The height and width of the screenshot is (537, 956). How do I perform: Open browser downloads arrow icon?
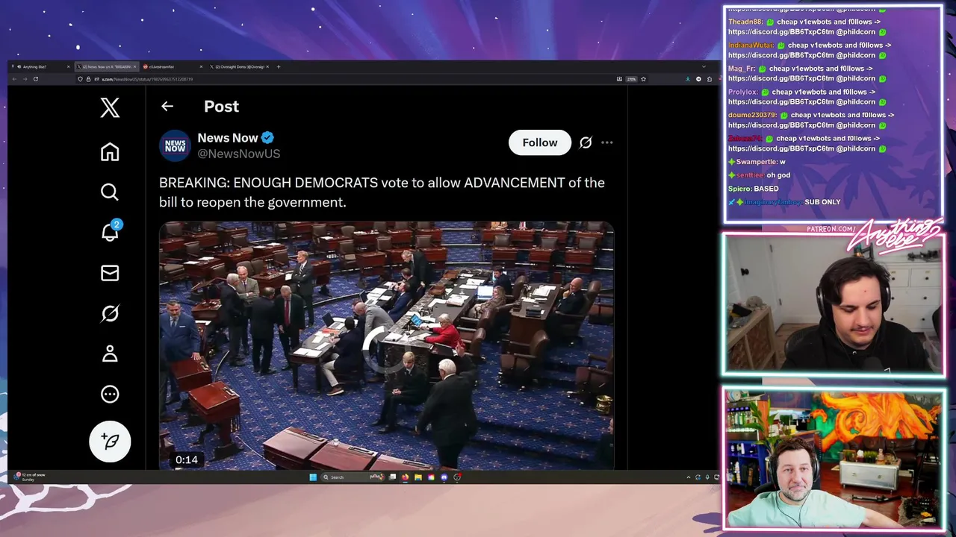(688, 79)
